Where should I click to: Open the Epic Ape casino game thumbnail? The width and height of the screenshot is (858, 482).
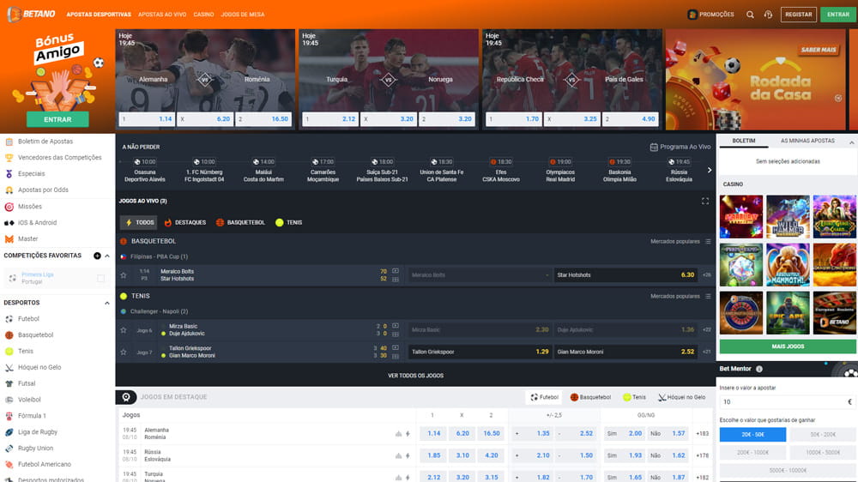tap(788, 312)
